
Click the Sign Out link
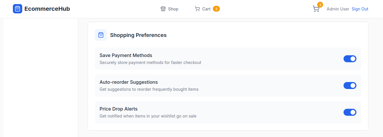pos(360,9)
